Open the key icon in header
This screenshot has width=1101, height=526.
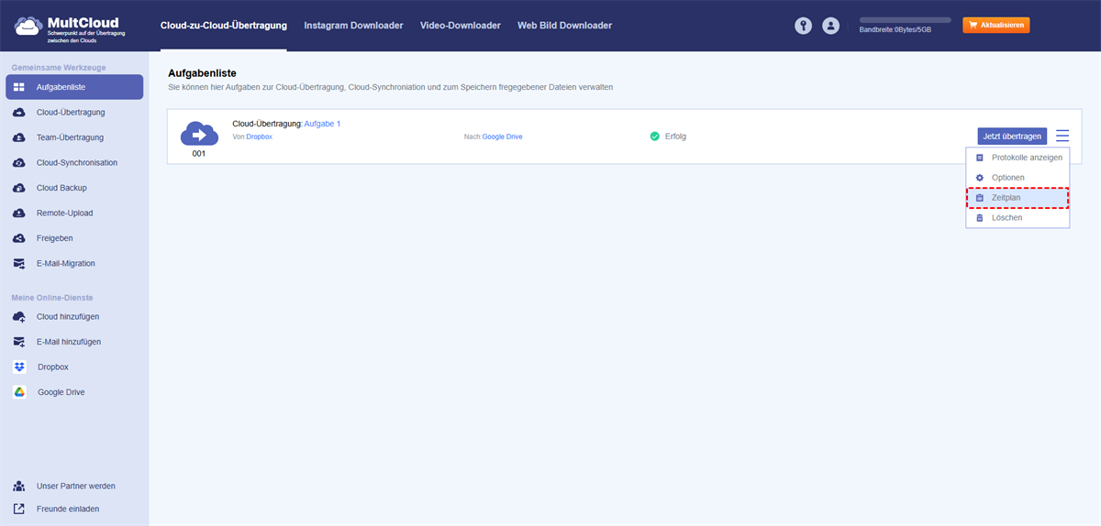(804, 27)
